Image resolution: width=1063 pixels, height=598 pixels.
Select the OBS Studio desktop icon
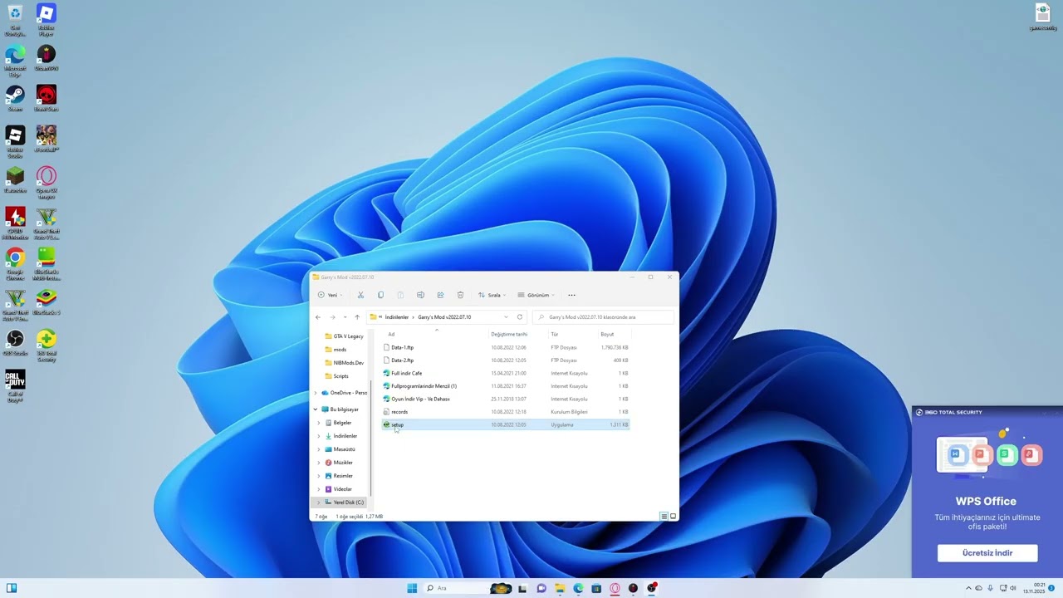[15, 342]
